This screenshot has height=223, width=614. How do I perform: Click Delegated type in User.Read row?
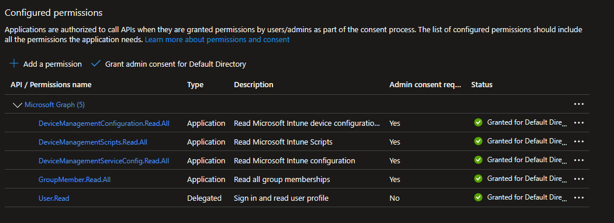pyautogui.click(x=205, y=198)
